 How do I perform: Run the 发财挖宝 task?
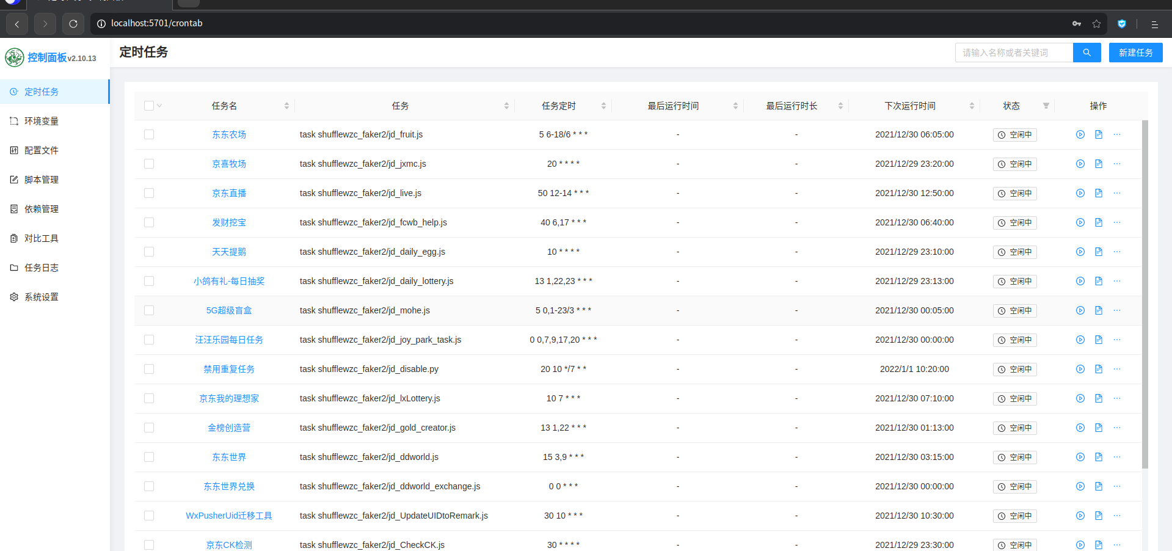1080,222
